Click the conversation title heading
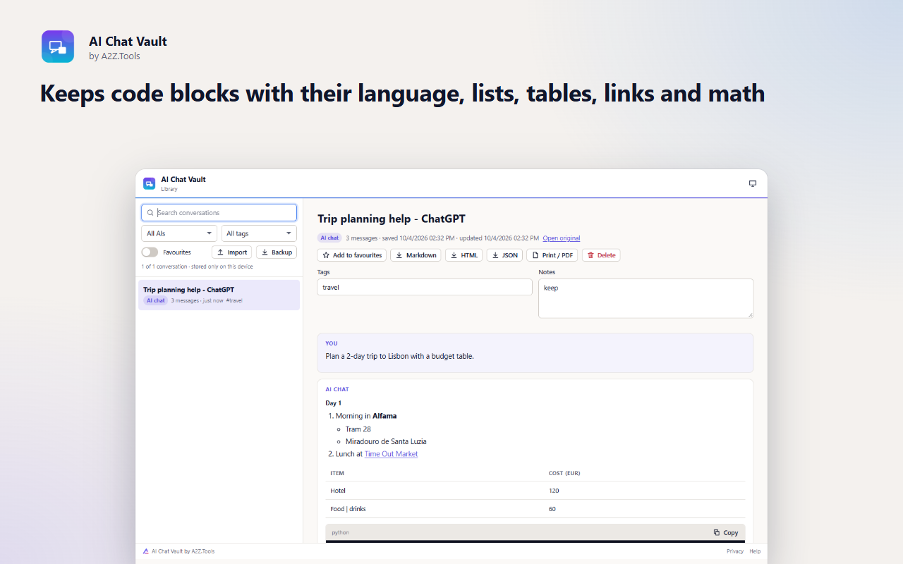This screenshot has width=903, height=564. (392, 219)
